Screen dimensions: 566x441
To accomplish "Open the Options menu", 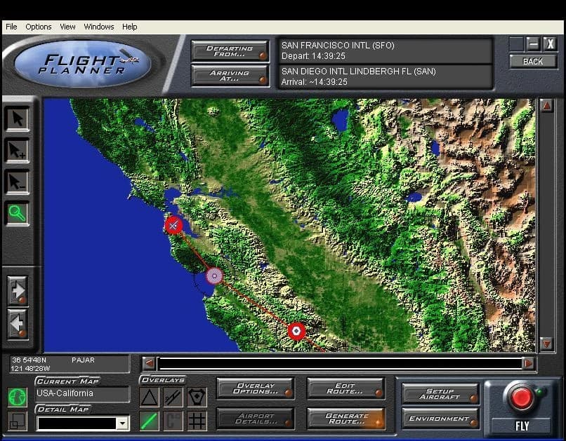I will pos(39,27).
